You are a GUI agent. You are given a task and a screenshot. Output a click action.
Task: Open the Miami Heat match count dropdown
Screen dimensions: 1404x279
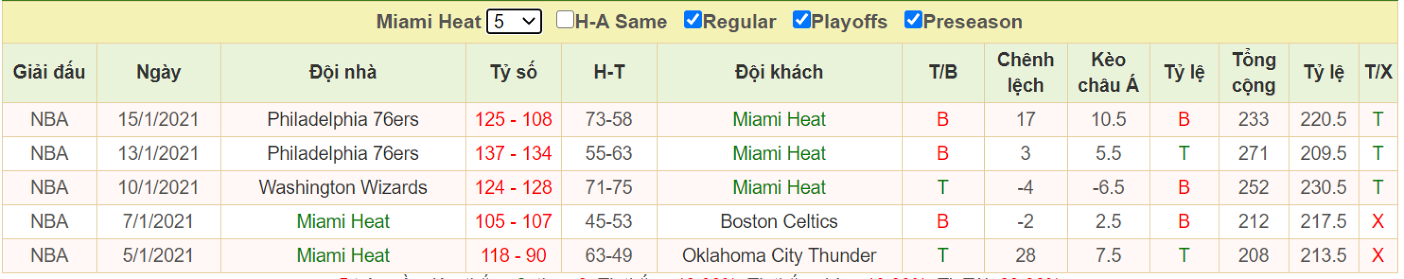513,22
